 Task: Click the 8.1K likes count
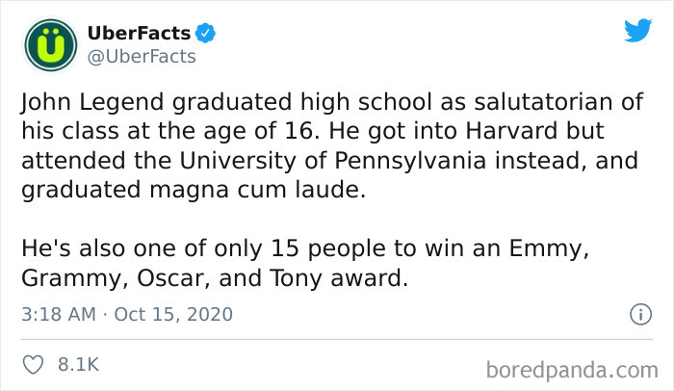(79, 365)
